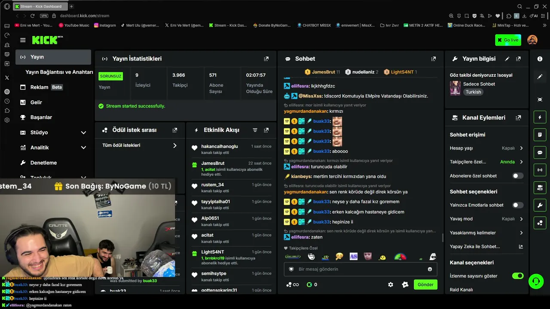Reload the page in the browser toolbar
This screenshot has width=550, height=309.
click(x=32, y=16)
